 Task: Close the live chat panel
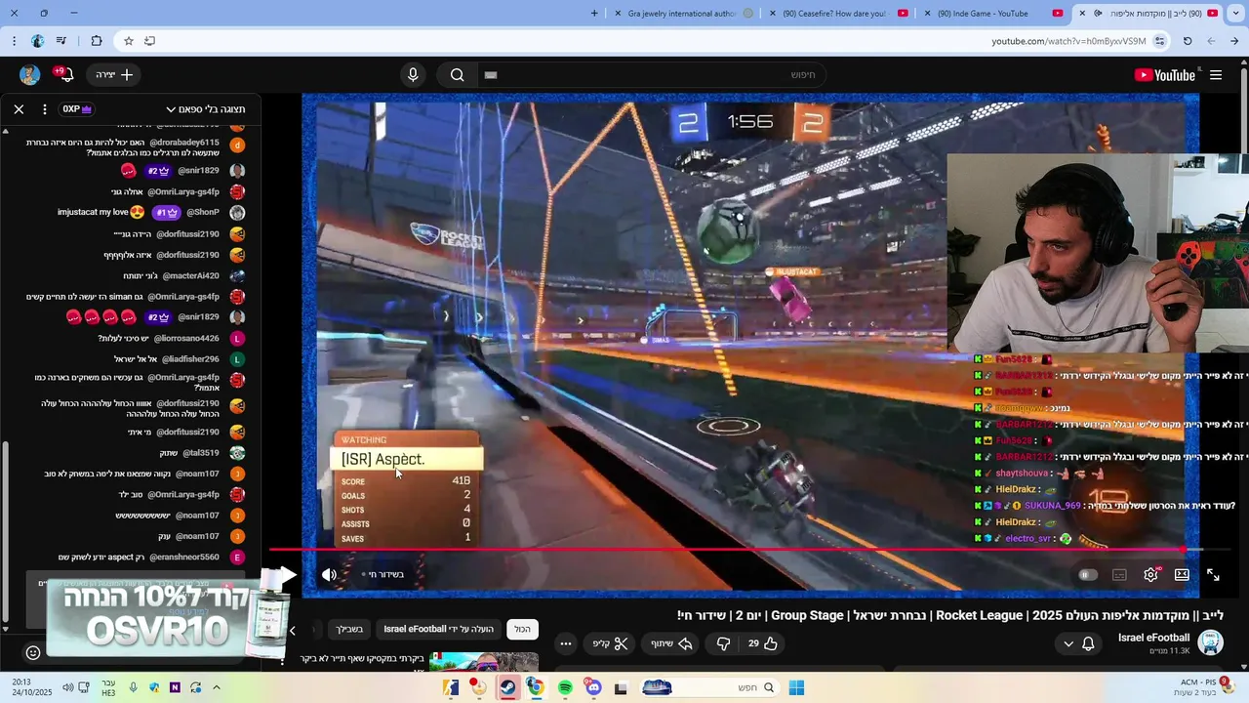(x=19, y=109)
